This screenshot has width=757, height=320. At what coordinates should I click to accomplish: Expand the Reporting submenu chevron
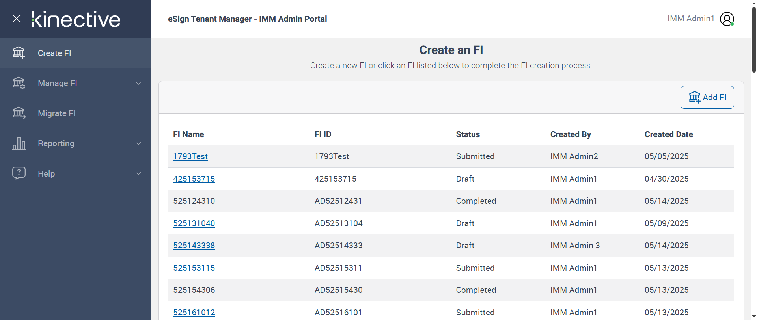click(138, 143)
